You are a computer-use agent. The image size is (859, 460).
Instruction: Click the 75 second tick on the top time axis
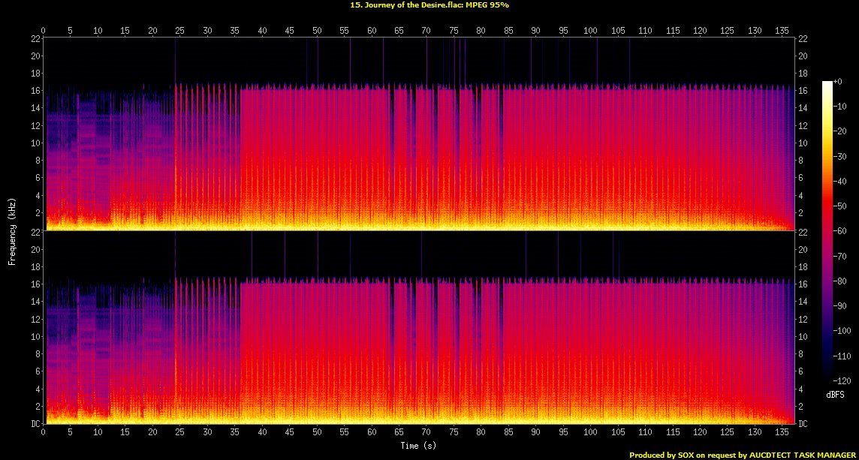[x=454, y=31]
